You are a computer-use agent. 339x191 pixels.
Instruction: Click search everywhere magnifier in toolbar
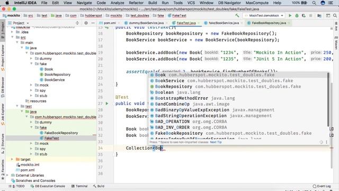335,15
